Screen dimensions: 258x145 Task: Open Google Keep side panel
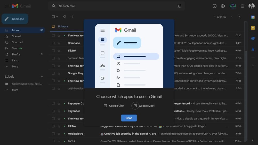pyautogui.click(x=253, y=28)
